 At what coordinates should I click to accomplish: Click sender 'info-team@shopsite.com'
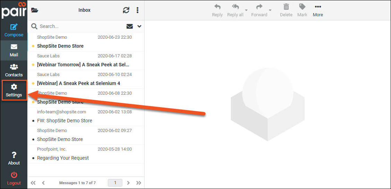click(62, 112)
